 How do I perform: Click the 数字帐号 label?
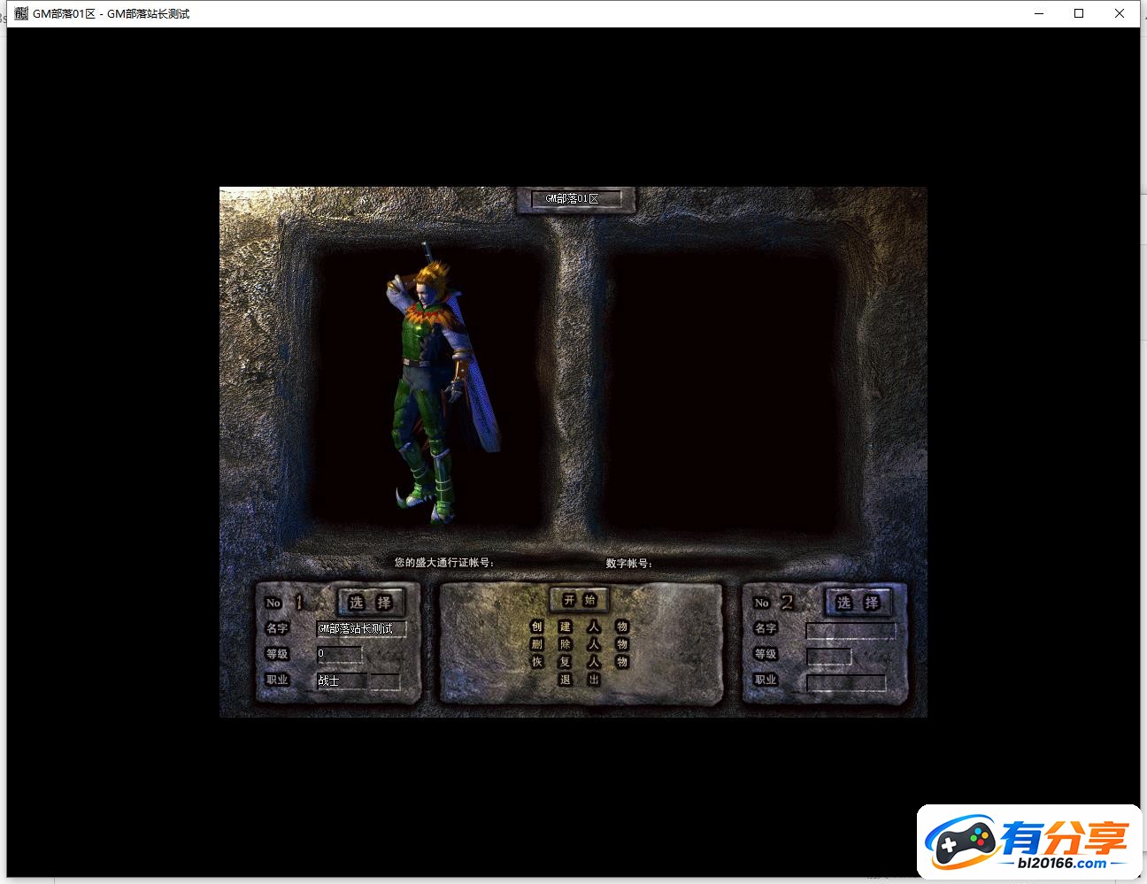(629, 563)
